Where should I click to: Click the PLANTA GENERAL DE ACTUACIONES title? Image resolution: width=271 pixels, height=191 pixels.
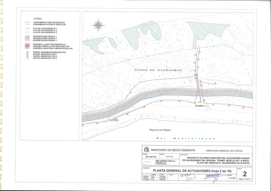pyautogui.click(x=188, y=171)
